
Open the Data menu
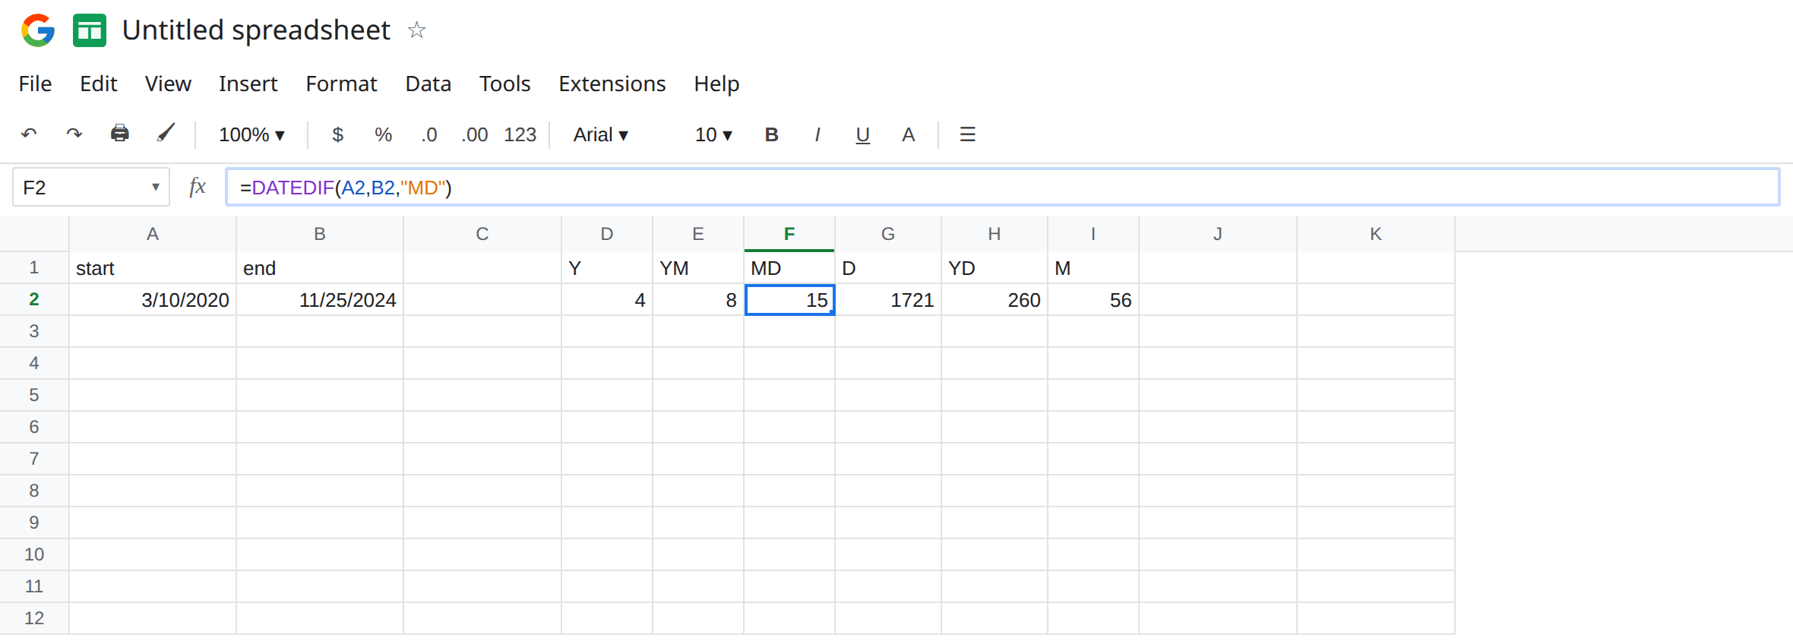click(428, 84)
